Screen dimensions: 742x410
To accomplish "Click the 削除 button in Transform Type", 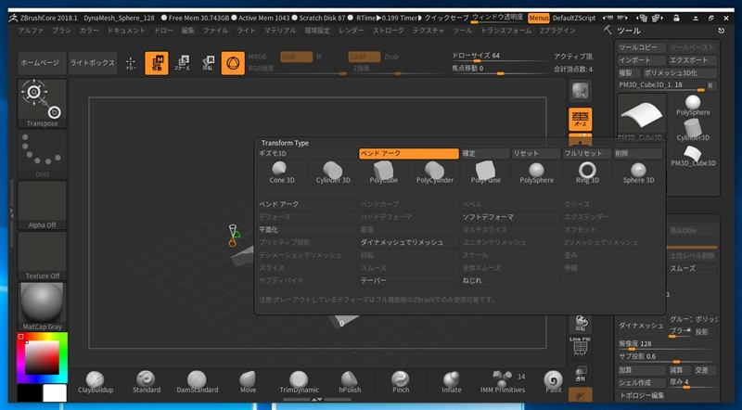I will (x=638, y=153).
